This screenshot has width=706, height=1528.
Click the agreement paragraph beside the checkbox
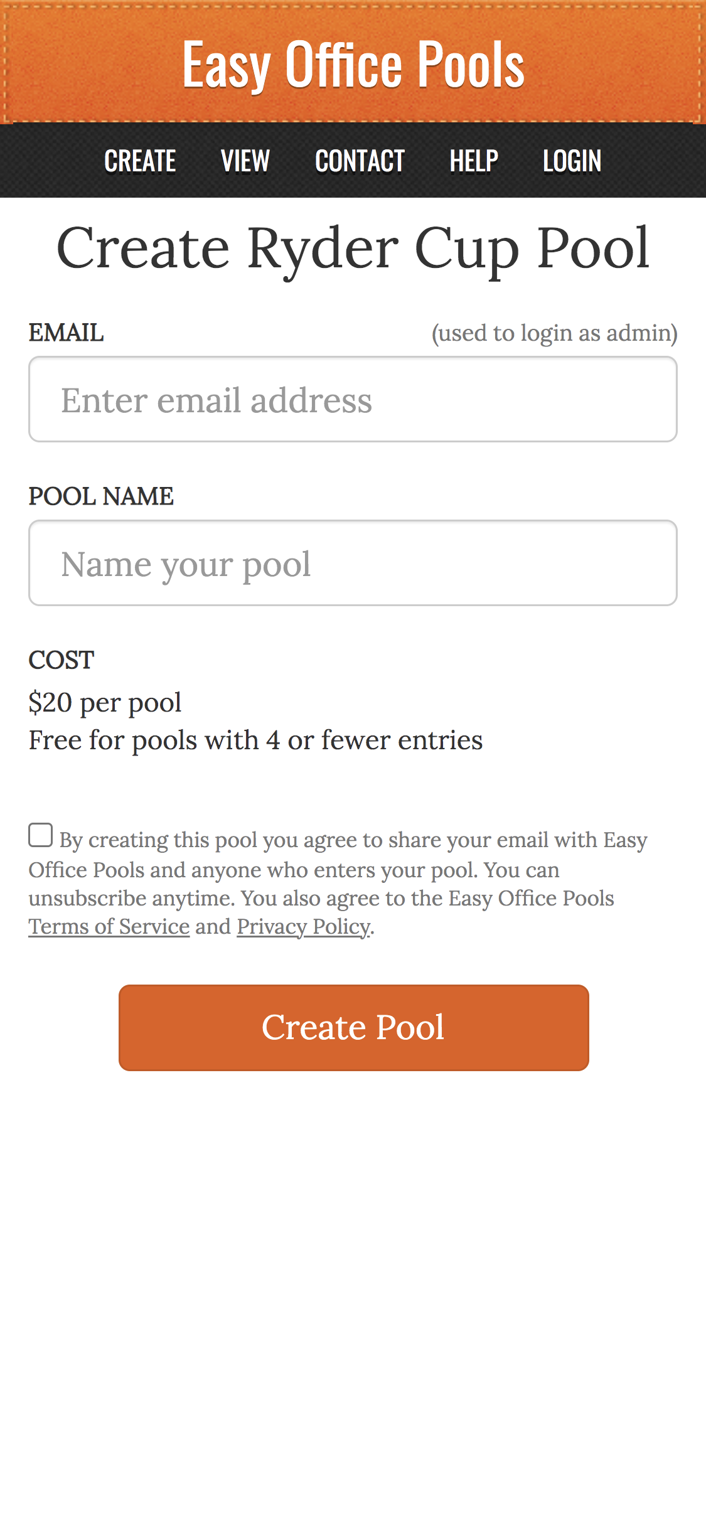pos(339,884)
